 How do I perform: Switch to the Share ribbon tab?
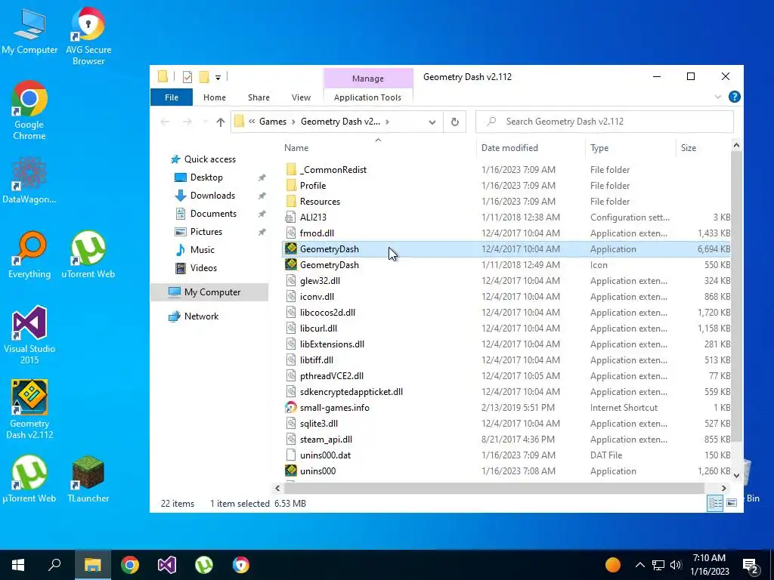(x=259, y=97)
